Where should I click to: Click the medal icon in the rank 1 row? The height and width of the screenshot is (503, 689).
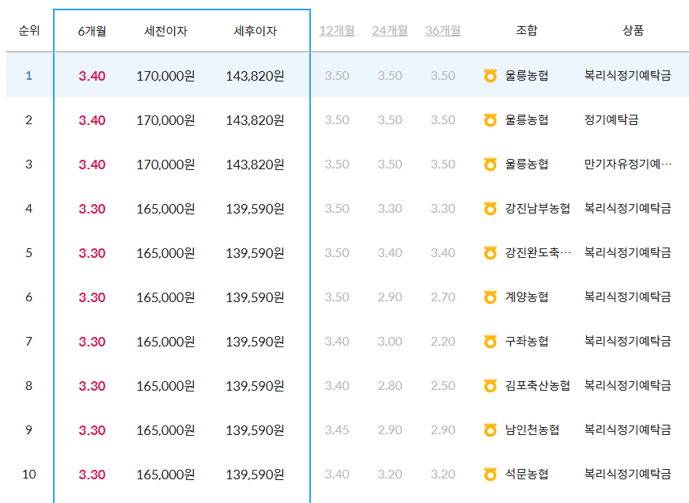pyautogui.click(x=490, y=76)
